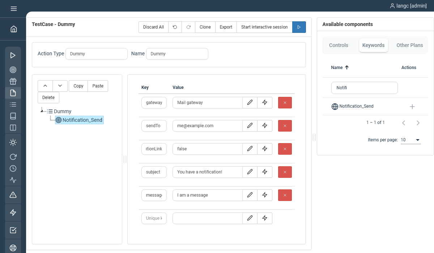This screenshot has width=434, height=253.
Task: Open the hamburger menu at top left
Action: click(13, 9)
